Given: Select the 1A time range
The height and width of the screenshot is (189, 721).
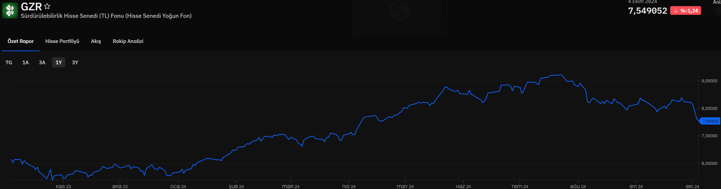Looking at the screenshot, I should 26,63.
